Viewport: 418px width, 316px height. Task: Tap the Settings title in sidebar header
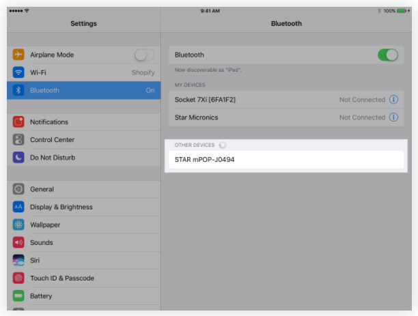(84, 23)
